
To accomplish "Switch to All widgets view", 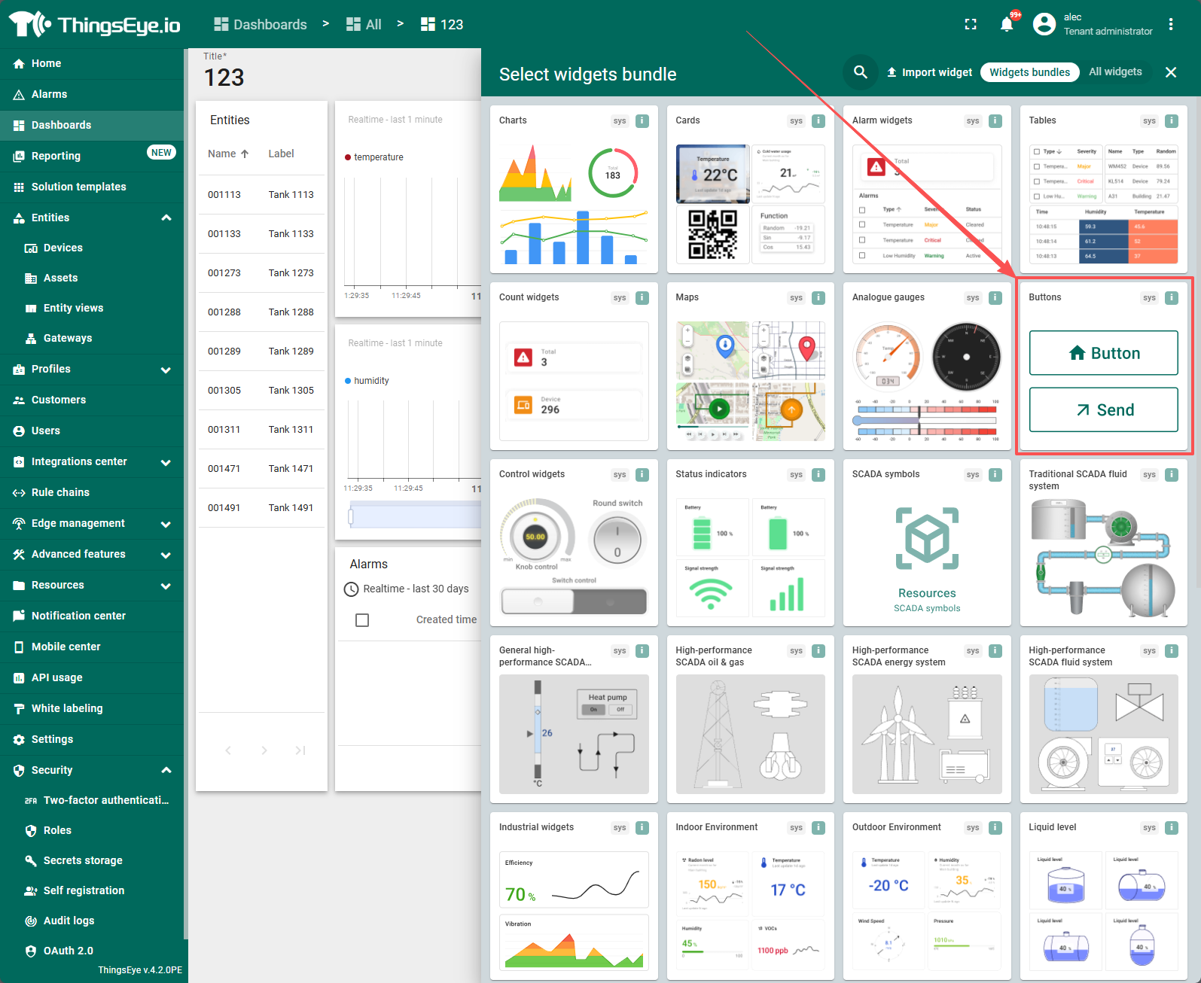I will [x=1115, y=72].
